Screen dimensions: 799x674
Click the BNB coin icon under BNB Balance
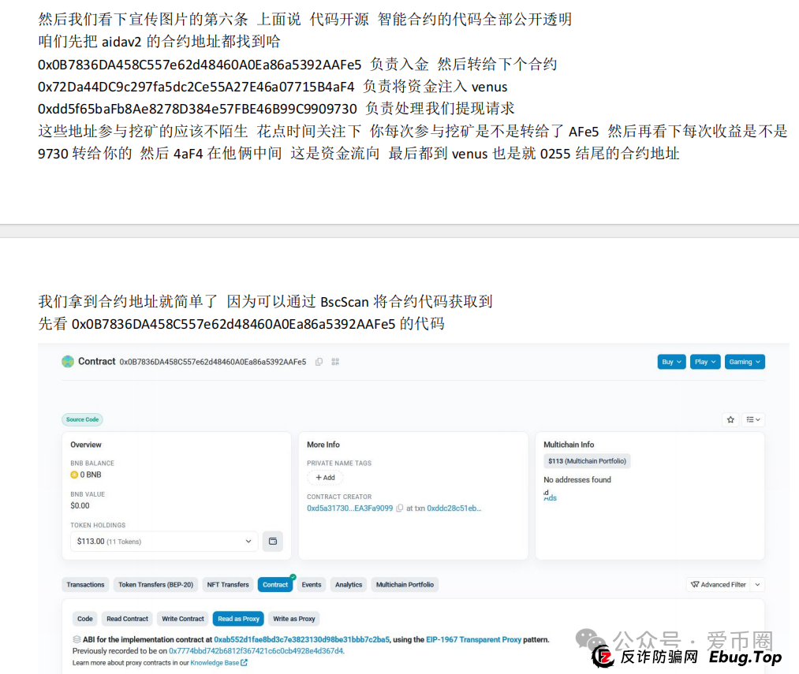point(76,475)
